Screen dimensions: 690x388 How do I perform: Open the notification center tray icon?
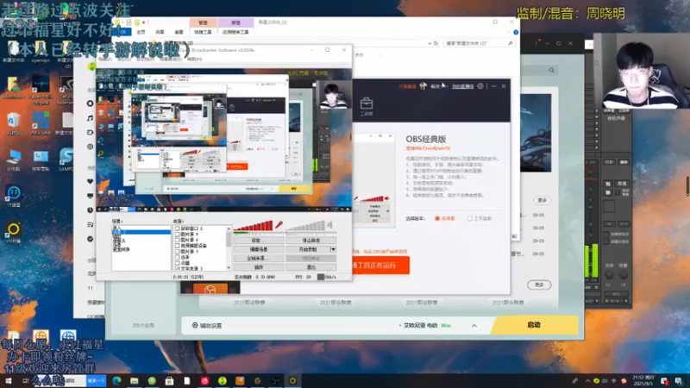[x=679, y=381]
